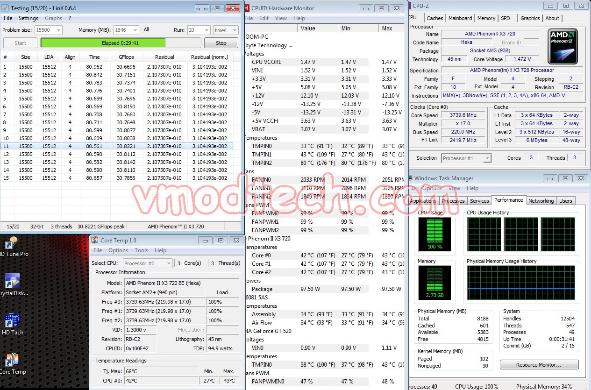The height and width of the screenshot is (390, 591).
Task: Open the Processor #1 selection dropdown in CPU-Z
Action: [x=466, y=158]
